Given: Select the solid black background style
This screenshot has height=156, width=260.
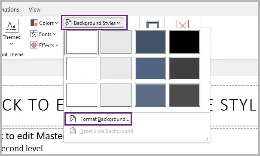Looking at the screenshot, I should coord(185,42).
